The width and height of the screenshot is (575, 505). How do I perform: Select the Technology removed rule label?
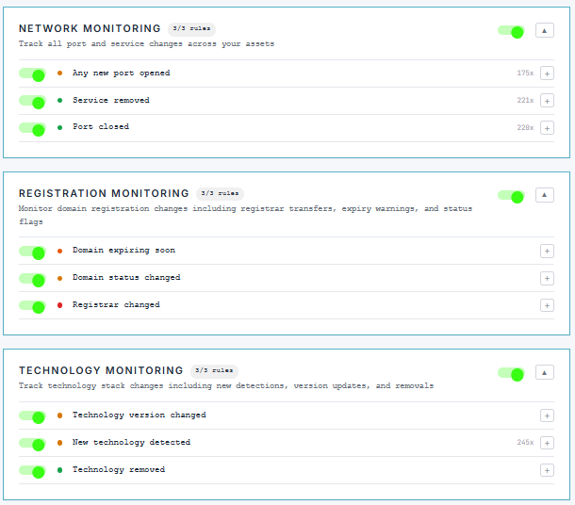click(119, 469)
